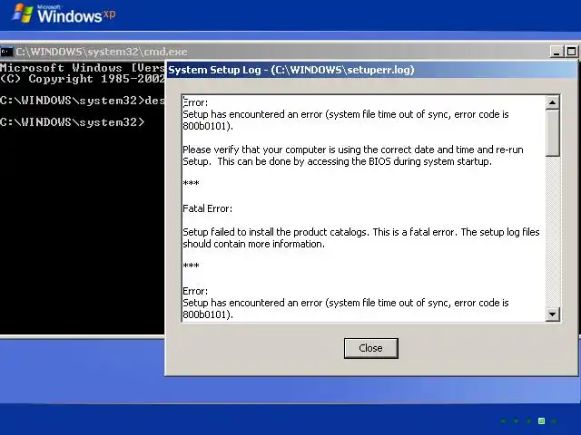Click the first '***' separator in the log
The image size is (581, 435).
(192, 184)
